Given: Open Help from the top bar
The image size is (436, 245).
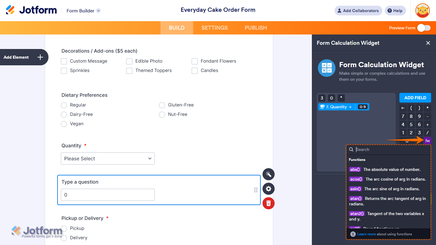Looking at the screenshot, I should point(395,10).
